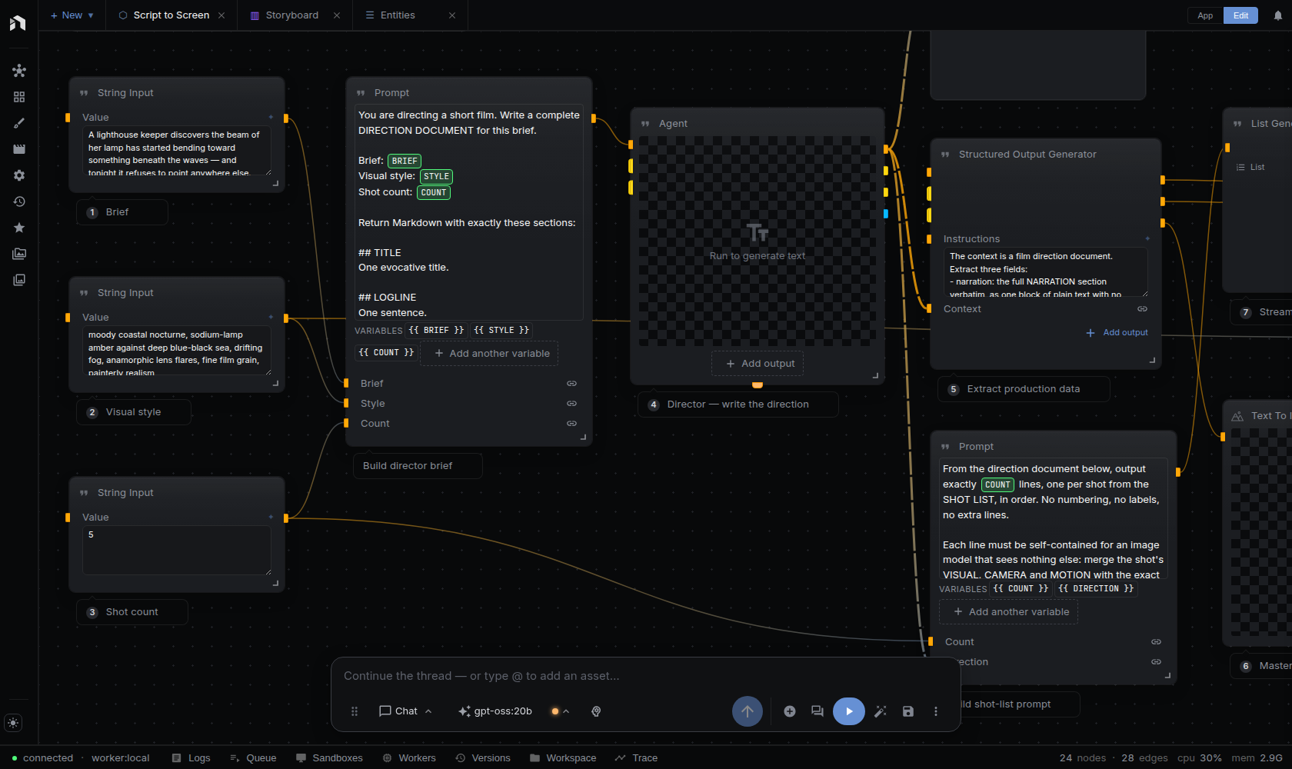Click the 'Director — write the direction' label
Viewport: 1292px width, 769px height.
click(738, 404)
